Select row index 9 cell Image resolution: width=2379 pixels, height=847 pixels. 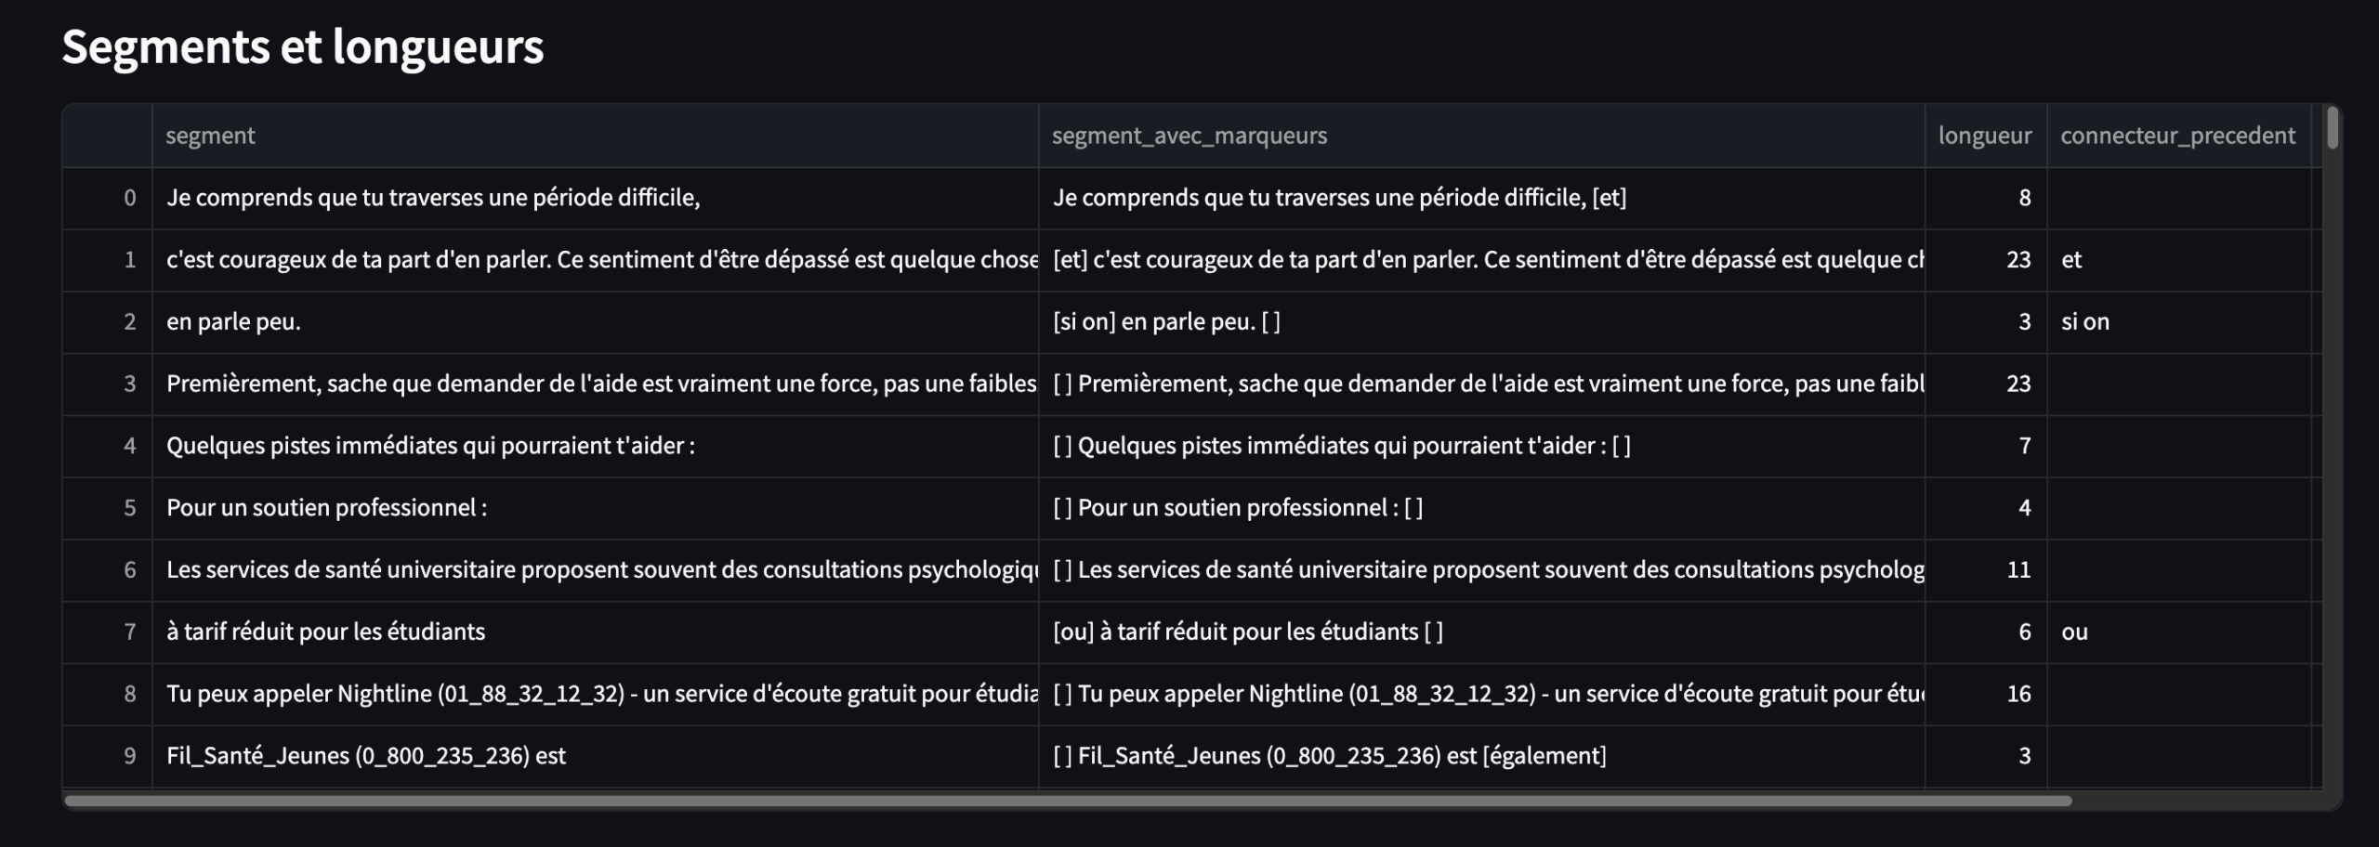108,756
